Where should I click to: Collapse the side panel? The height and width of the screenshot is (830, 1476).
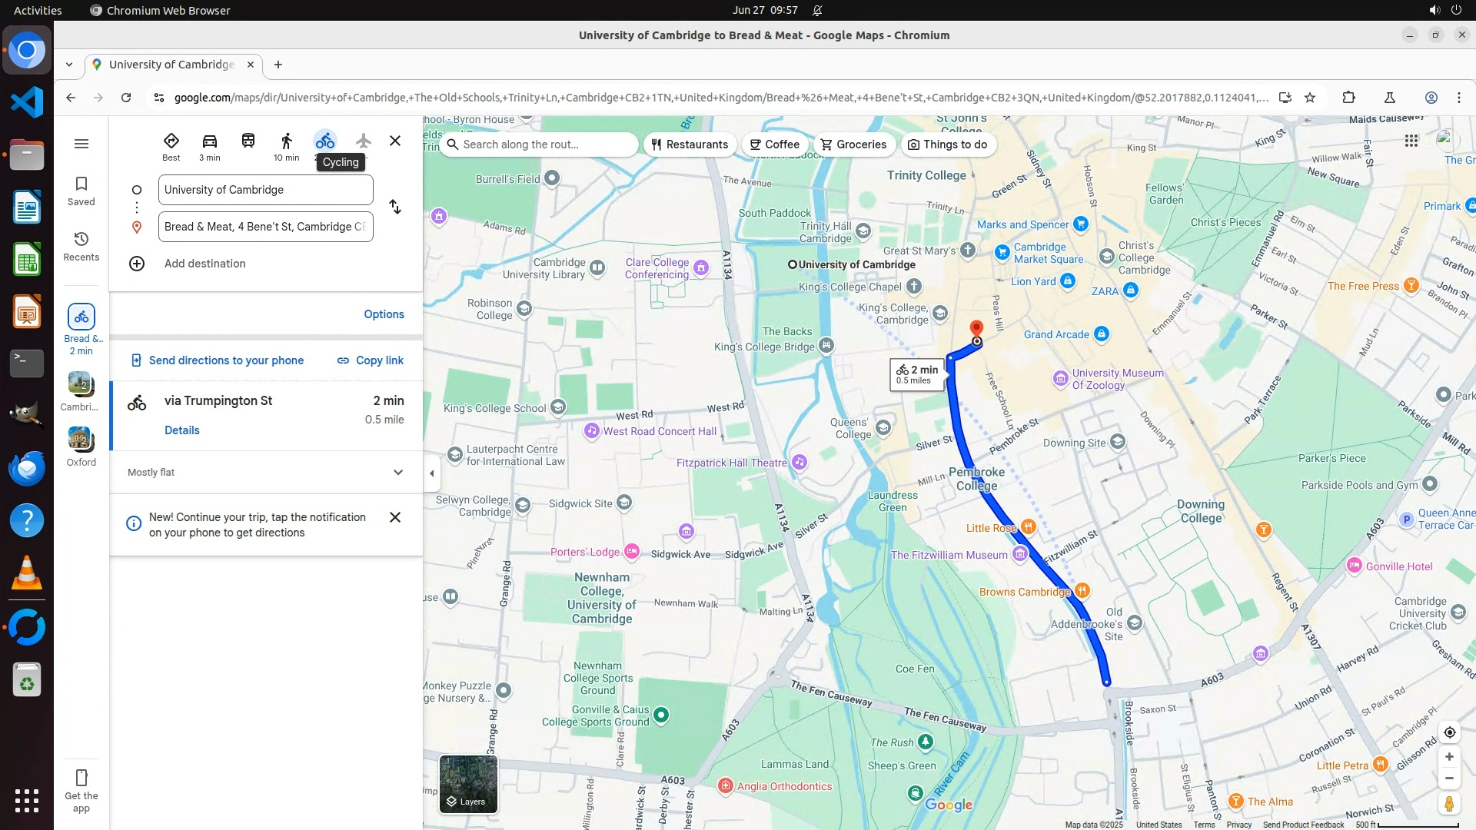[x=432, y=473]
